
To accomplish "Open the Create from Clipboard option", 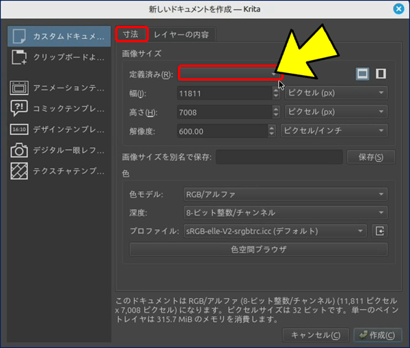I will 19,59.
